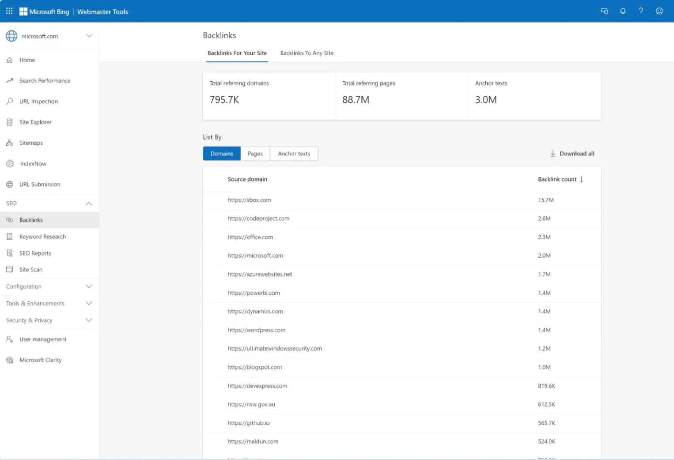The height and width of the screenshot is (460, 674).
Task: Click the Download all button
Action: click(572, 154)
